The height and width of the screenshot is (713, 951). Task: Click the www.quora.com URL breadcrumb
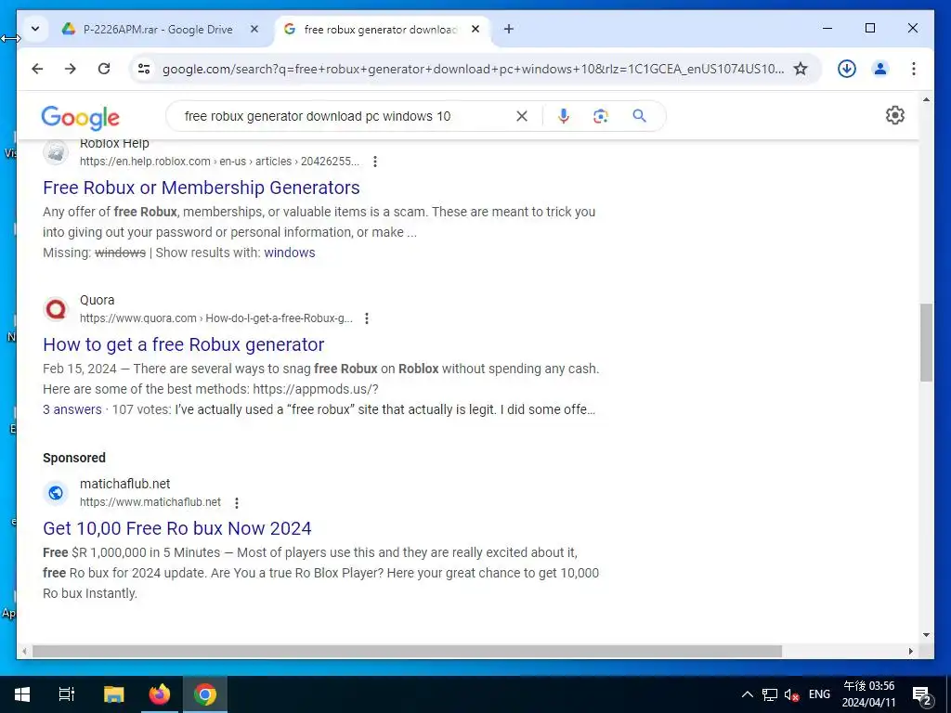[215, 318]
